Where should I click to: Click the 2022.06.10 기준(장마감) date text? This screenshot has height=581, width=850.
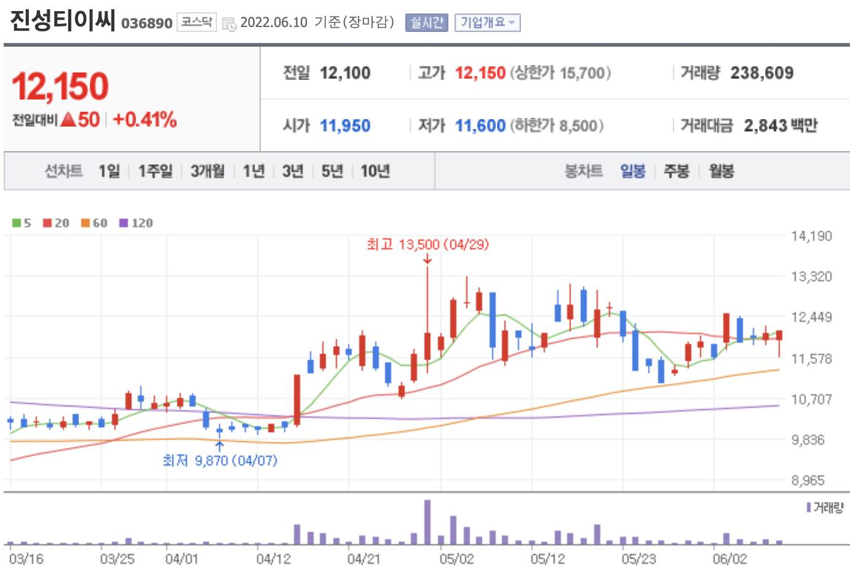317,23
